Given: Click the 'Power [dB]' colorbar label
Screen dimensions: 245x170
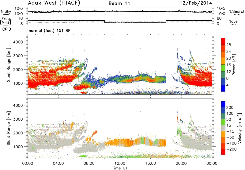Looking at the screenshot, I should pyautogui.click(x=234, y=65).
